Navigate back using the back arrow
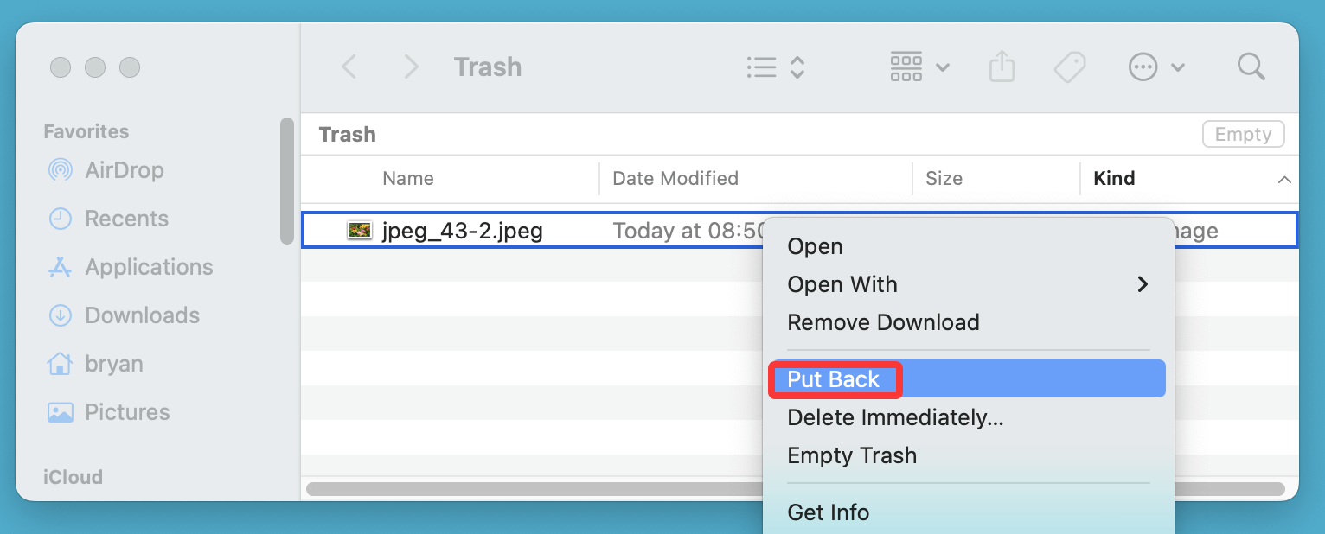The height and width of the screenshot is (534, 1325). (349, 67)
